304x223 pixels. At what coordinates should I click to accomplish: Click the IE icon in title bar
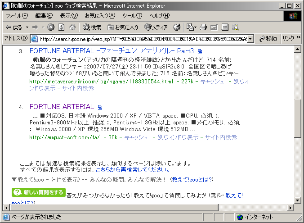pyautogui.click(x=6, y=6)
